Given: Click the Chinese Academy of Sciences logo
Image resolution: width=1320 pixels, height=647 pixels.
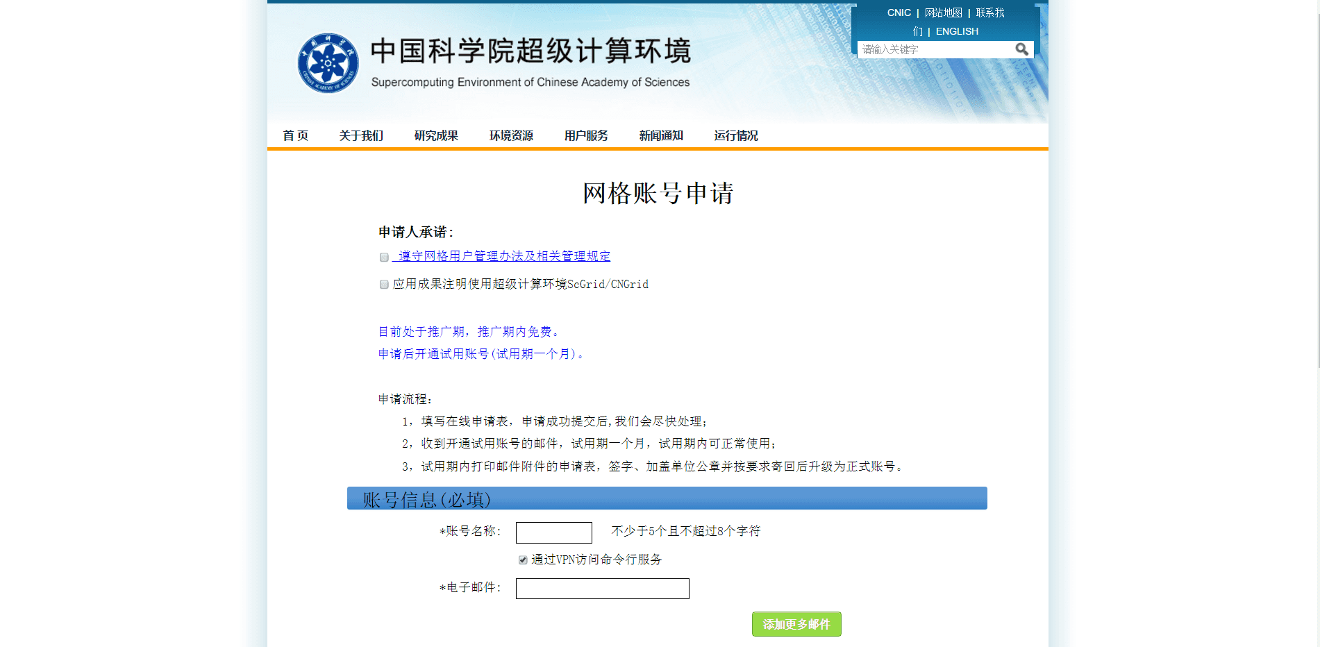Looking at the screenshot, I should [328, 63].
